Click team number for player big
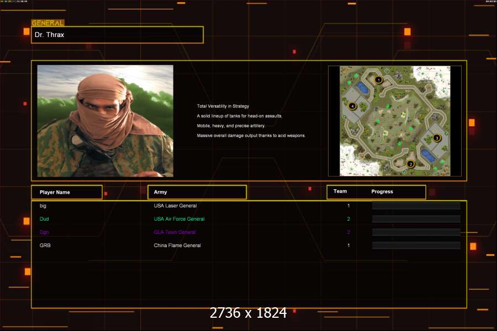The height and width of the screenshot is (331, 497). coord(348,206)
